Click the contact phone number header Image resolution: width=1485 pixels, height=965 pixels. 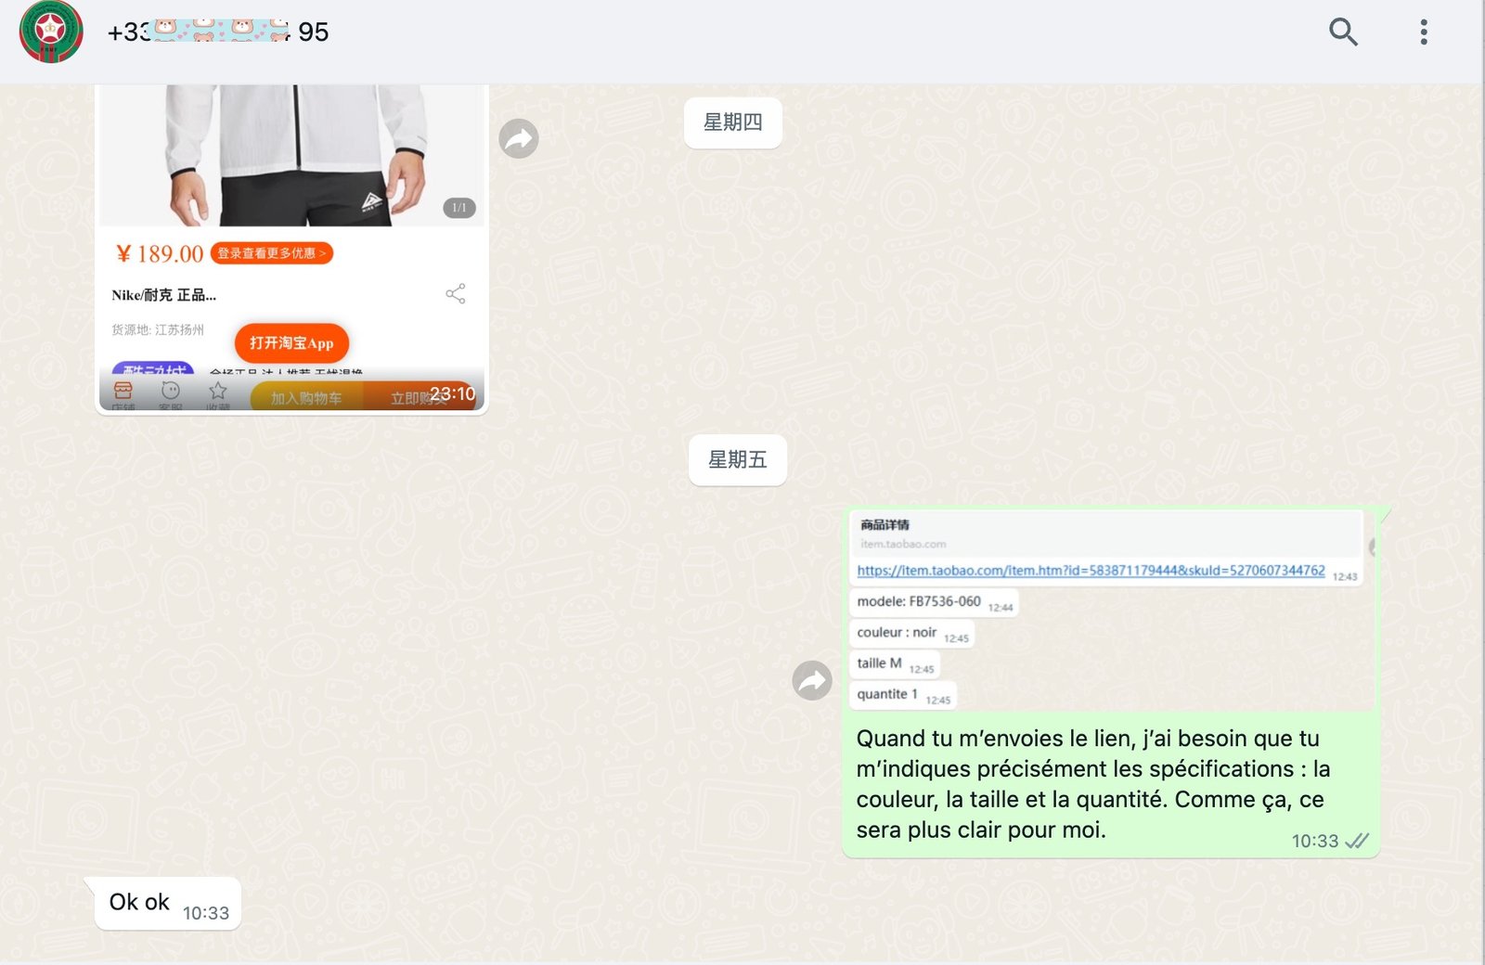pos(218,32)
